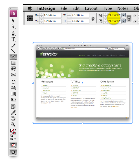Select the Zoom magnifier tool
This screenshot has width=139, height=164.
[x=13, y=124]
